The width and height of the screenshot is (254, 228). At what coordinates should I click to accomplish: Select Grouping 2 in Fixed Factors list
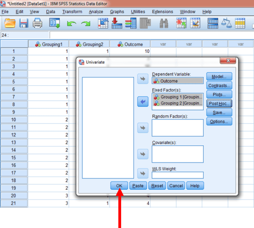point(178,103)
